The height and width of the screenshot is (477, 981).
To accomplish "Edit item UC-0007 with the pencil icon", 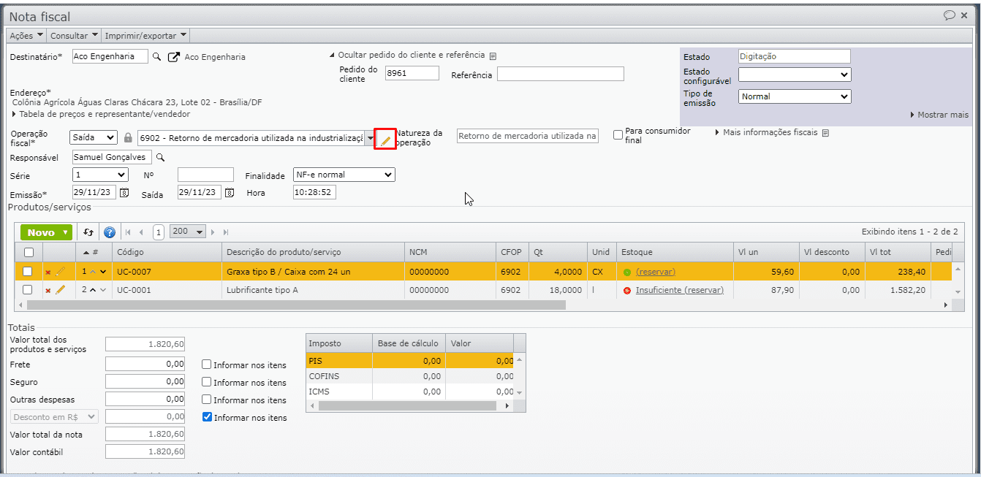I will click(x=61, y=272).
